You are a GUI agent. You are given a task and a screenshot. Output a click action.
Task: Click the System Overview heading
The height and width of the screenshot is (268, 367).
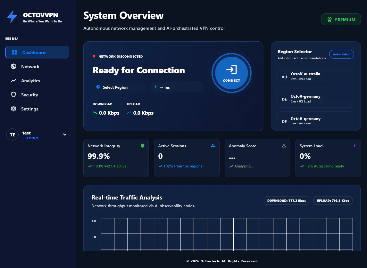(123, 16)
